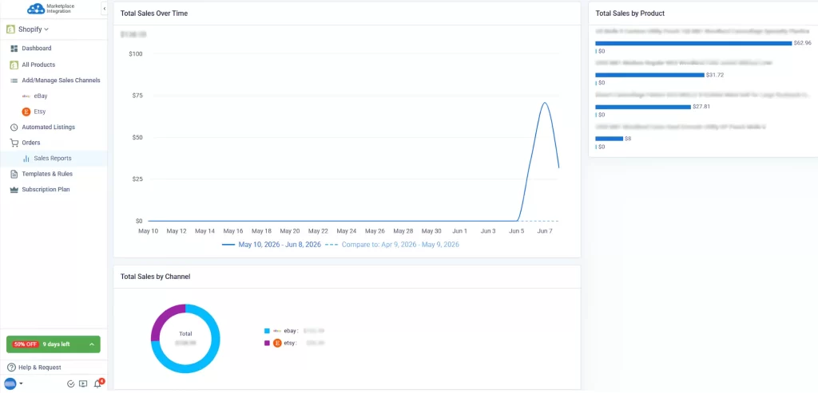Click the eBay logo icon in sidebar

[x=26, y=96]
